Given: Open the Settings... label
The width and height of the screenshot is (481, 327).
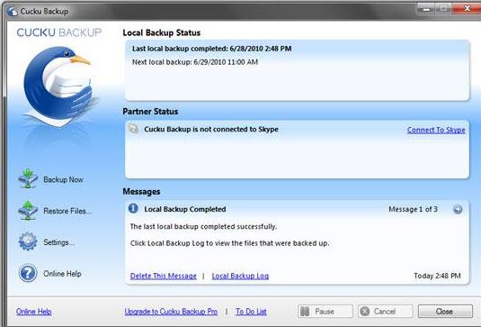Looking at the screenshot, I should (58, 242).
